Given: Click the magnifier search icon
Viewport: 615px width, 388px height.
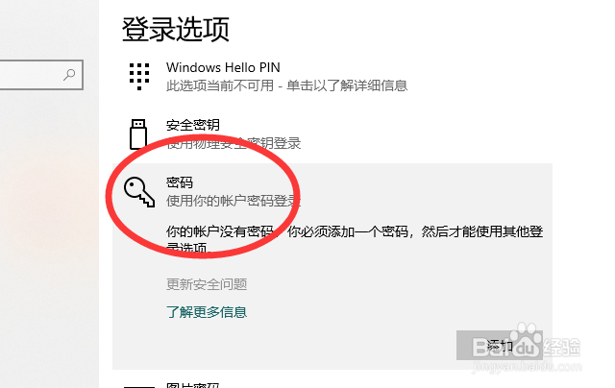Looking at the screenshot, I should (69, 75).
